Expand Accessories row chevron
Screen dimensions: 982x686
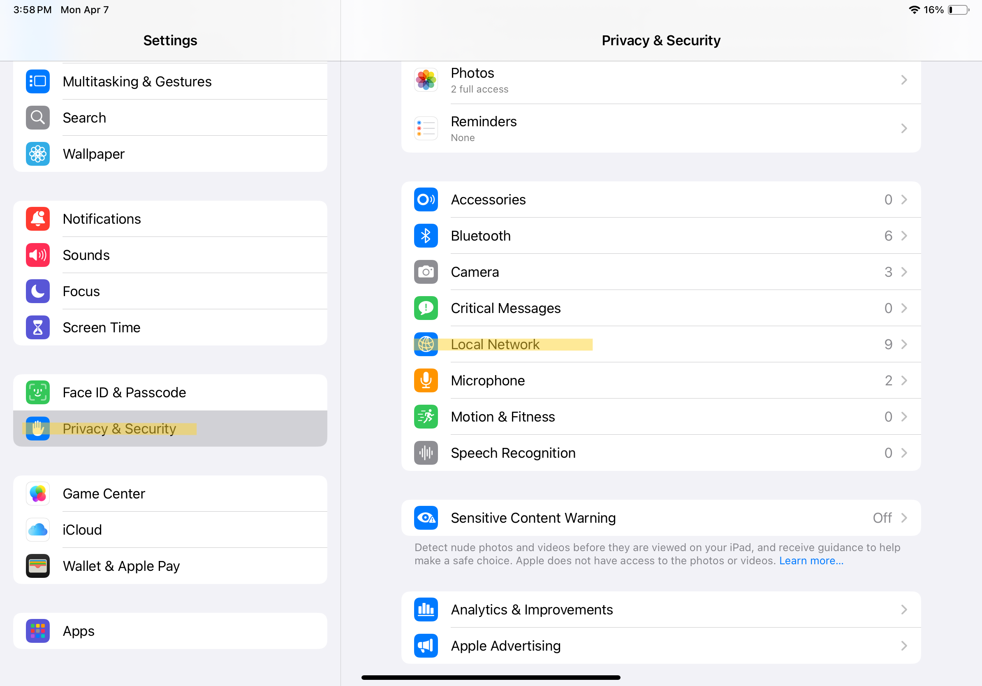click(x=904, y=200)
